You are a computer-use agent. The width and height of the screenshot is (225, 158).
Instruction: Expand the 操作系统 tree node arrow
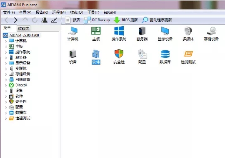click(6, 52)
